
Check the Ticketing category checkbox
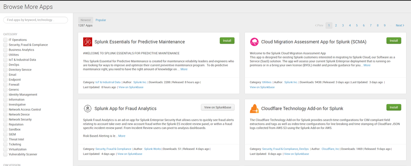tap(5, 145)
